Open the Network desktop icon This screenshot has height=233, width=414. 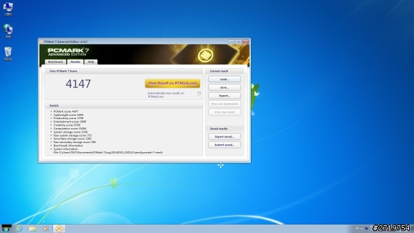click(8, 31)
